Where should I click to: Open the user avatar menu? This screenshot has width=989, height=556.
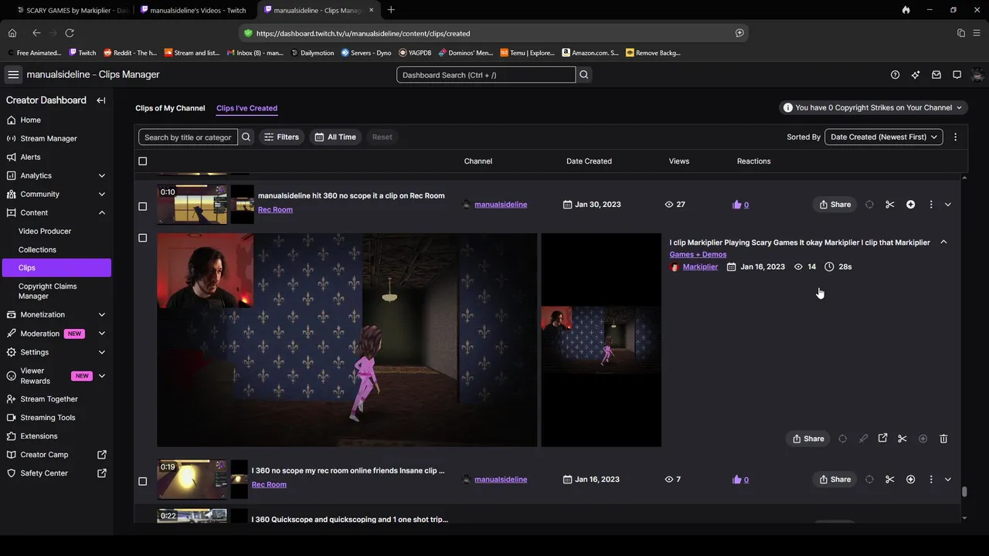pyautogui.click(x=977, y=75)
